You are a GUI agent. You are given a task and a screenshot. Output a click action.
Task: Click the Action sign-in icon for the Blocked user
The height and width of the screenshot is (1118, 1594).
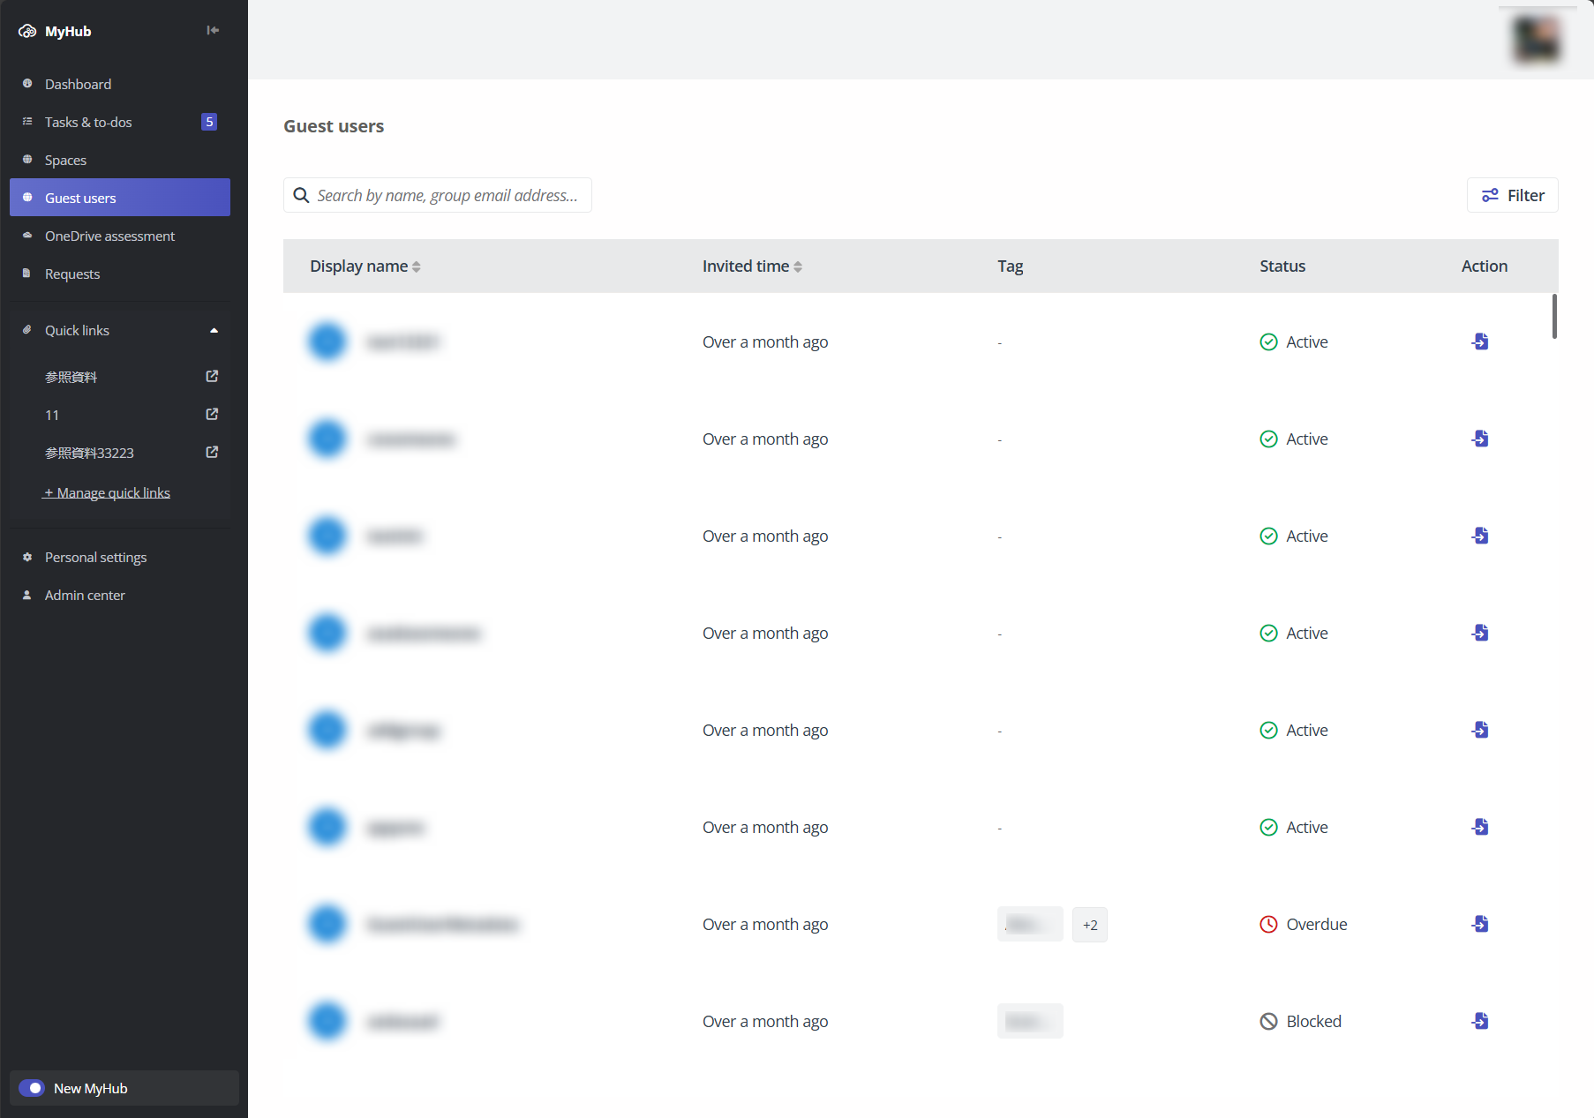[x=1480, y=1021]
